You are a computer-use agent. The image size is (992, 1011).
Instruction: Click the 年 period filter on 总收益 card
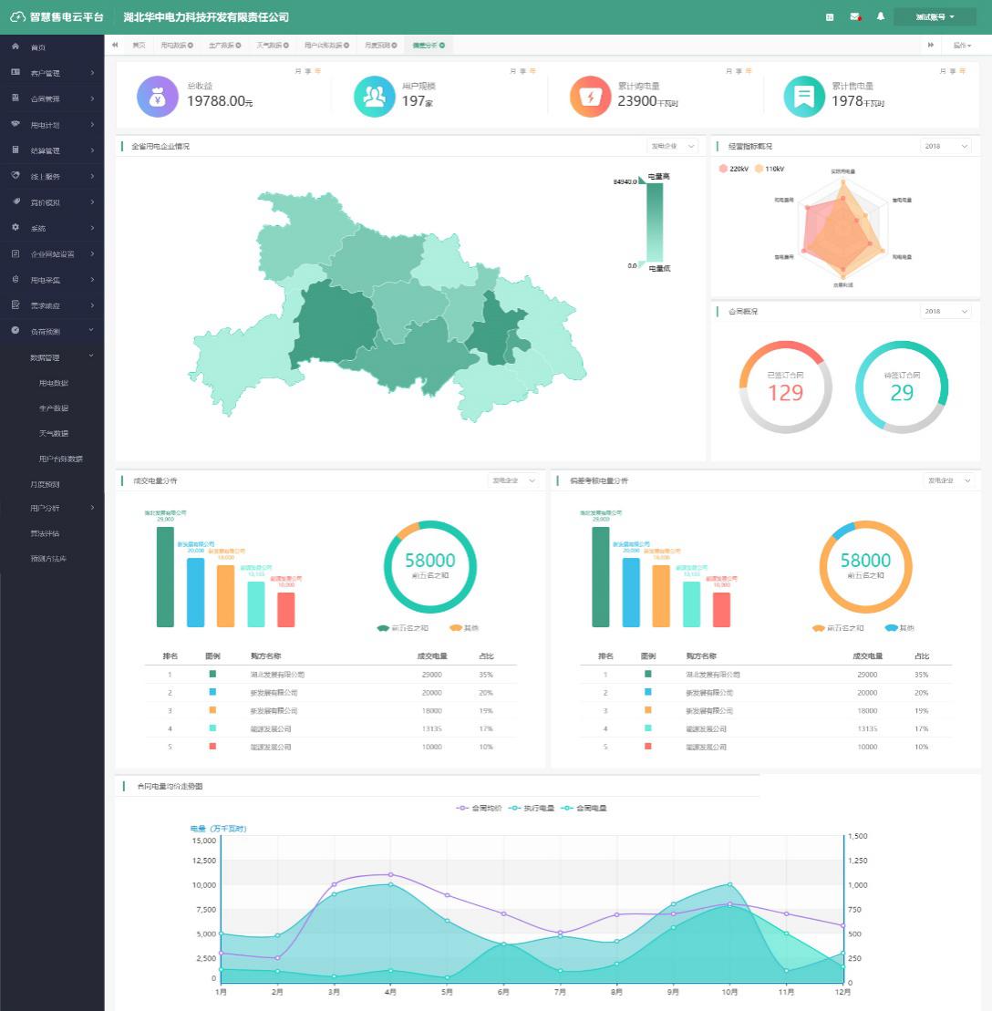318,70
